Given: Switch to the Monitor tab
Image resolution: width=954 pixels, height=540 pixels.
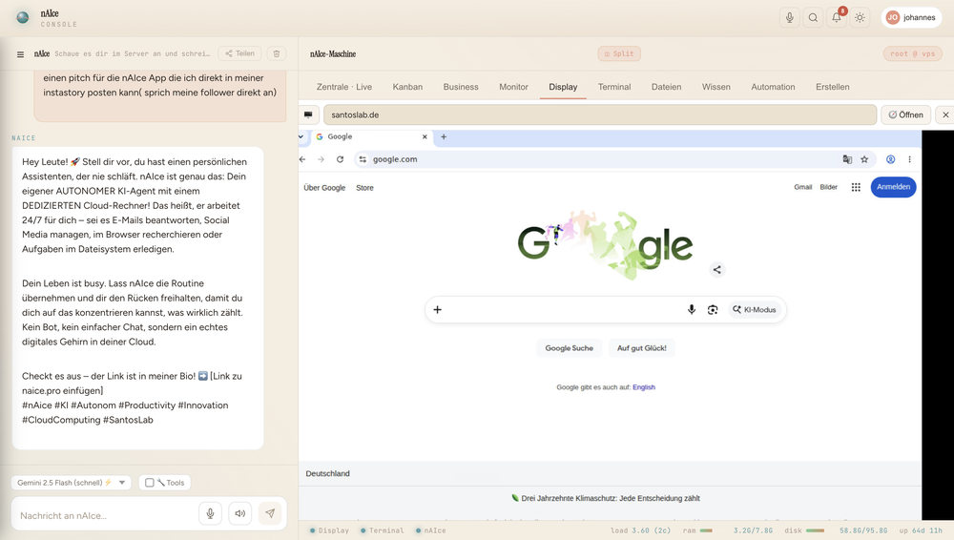Looking at the screenshot, I should pyautogui.click(x=513, y=87).
